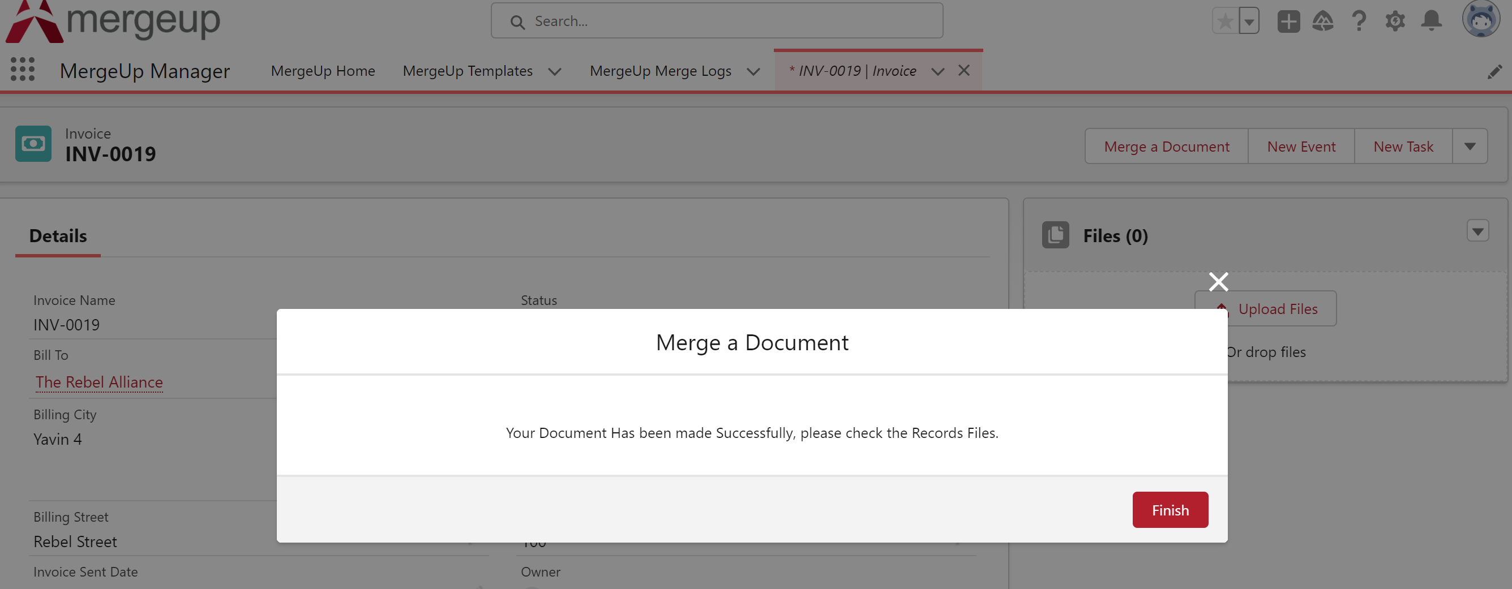Click the INV-0019 invoice name value
Viewport: 1512px width, 589px height.
(66, 324)
